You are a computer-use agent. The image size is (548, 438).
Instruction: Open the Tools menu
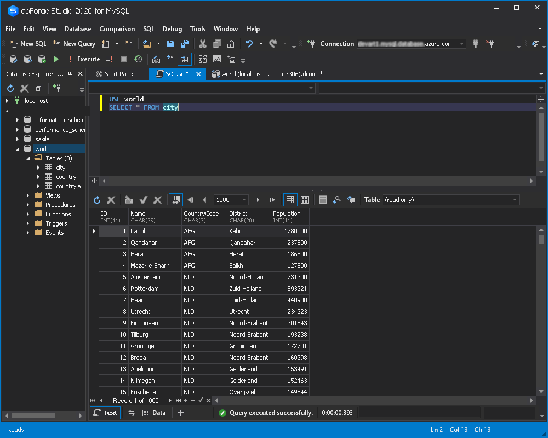pyautogui.click(x=197, y=29)
